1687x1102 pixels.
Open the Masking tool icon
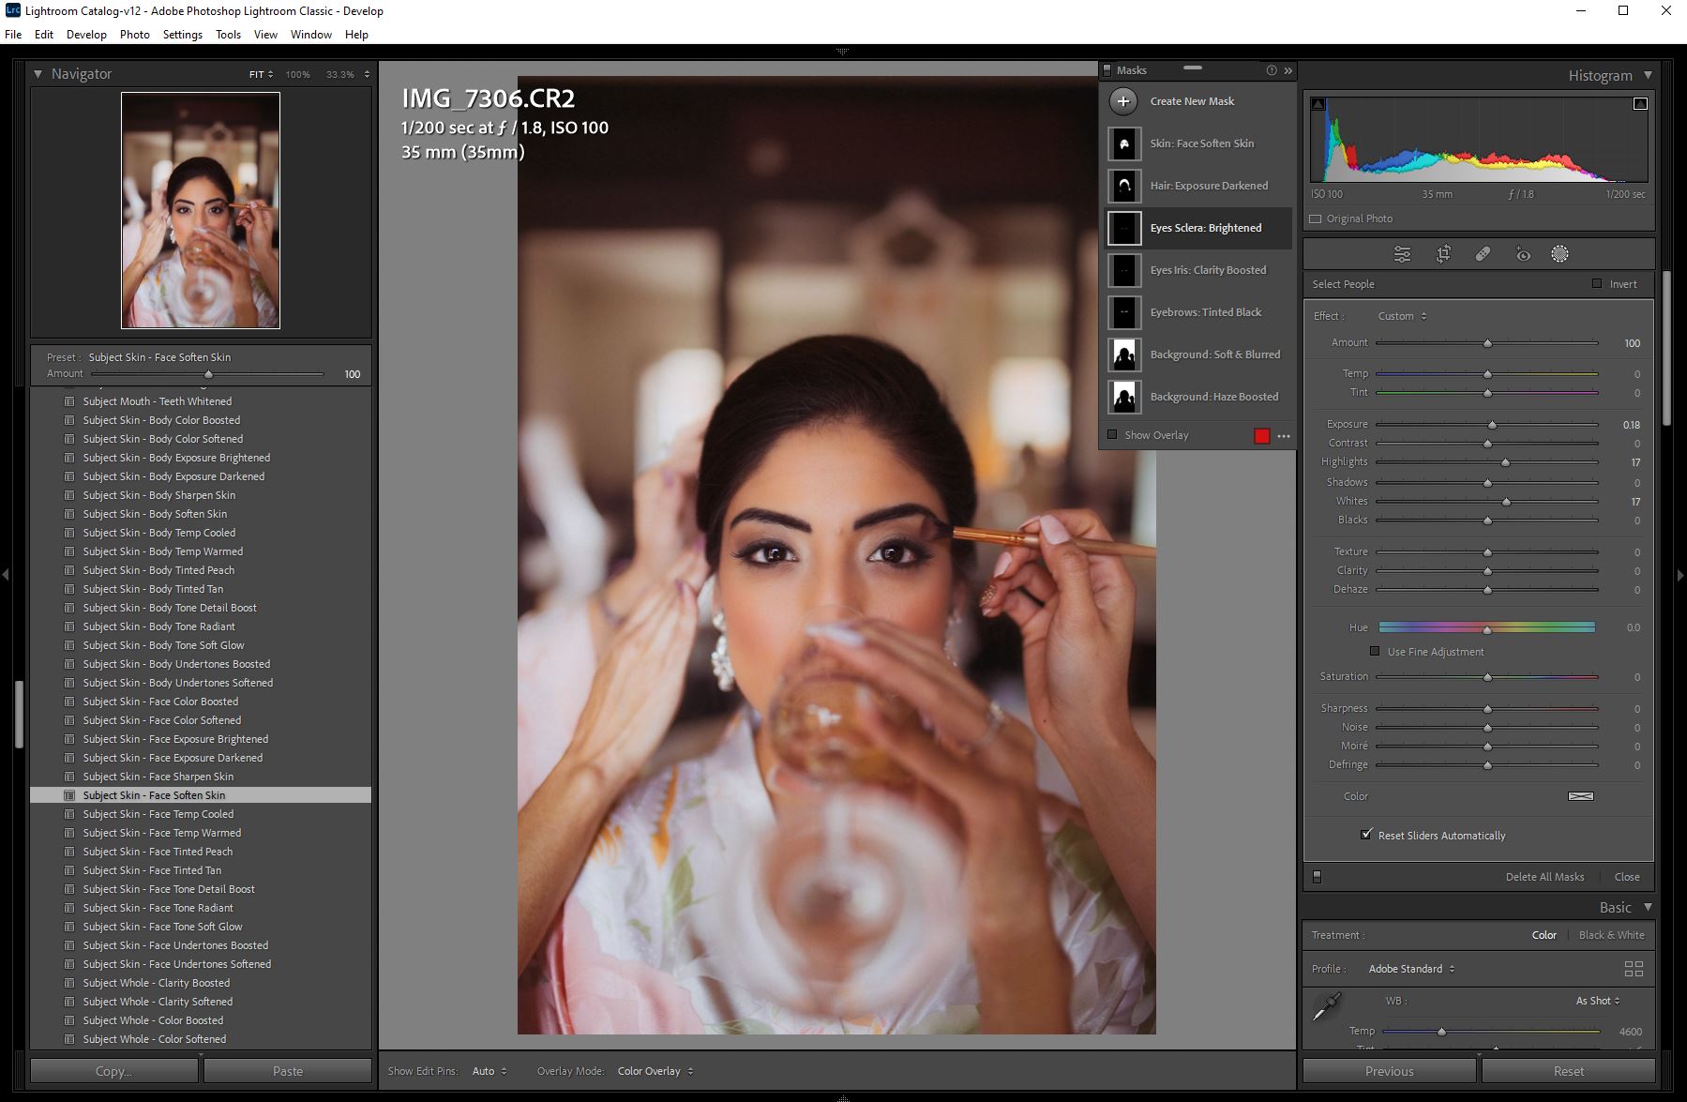[x=1559, y=254]
